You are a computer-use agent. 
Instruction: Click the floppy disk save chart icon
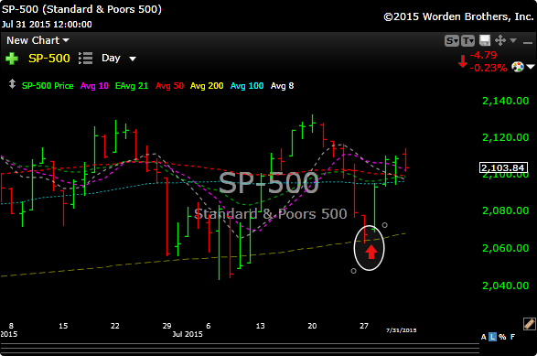[485, 40]
